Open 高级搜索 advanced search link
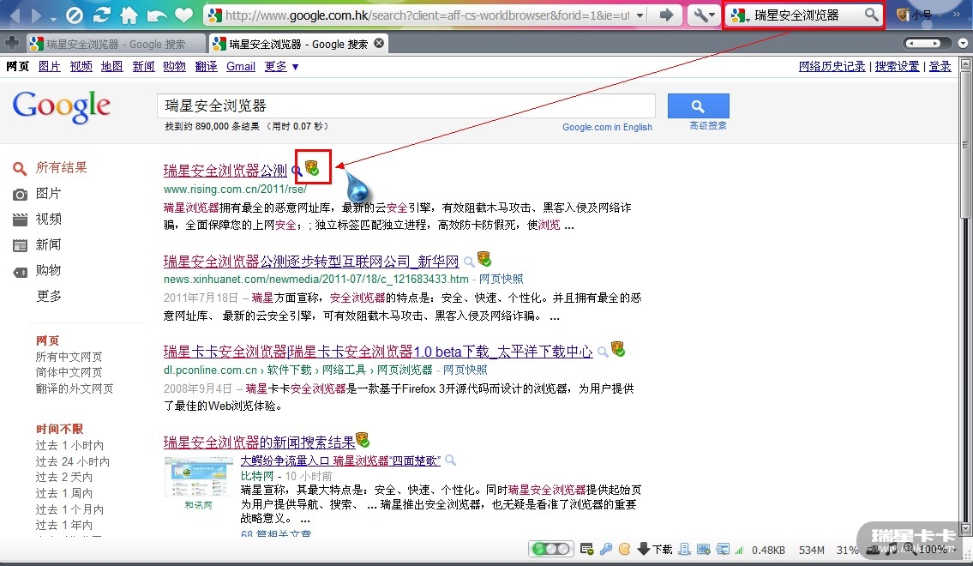Viewport: 973px width, 566px height. [707, 126]
